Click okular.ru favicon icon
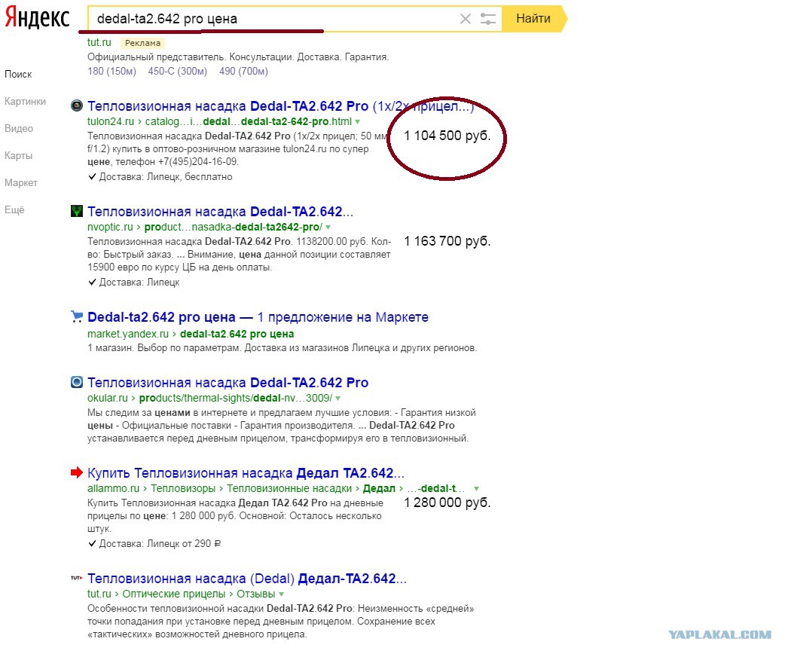This screenshot has height=657, width=791. coord(77,382)
